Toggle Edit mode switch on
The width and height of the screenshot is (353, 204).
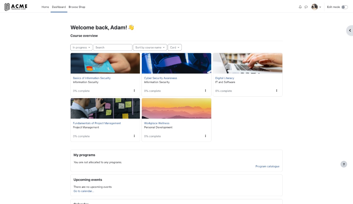click(x=344, y=7)
